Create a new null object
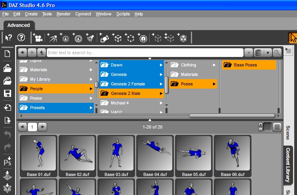 pyautogui.click(x=117, y=38)
